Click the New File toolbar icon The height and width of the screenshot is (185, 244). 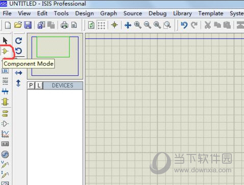point(8,25)
